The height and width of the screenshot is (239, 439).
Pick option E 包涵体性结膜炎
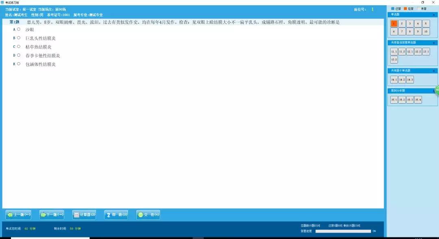coord(19,64)
